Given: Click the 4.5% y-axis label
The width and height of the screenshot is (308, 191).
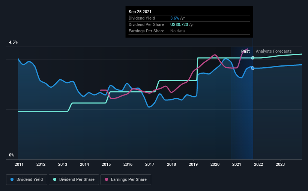Looking at the screenshot, I should pos(13,42).
